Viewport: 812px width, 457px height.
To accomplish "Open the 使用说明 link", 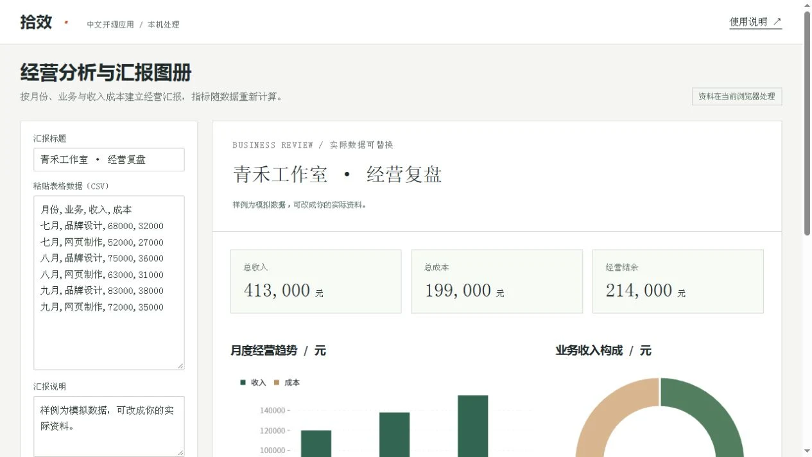I will click(756, 22).
